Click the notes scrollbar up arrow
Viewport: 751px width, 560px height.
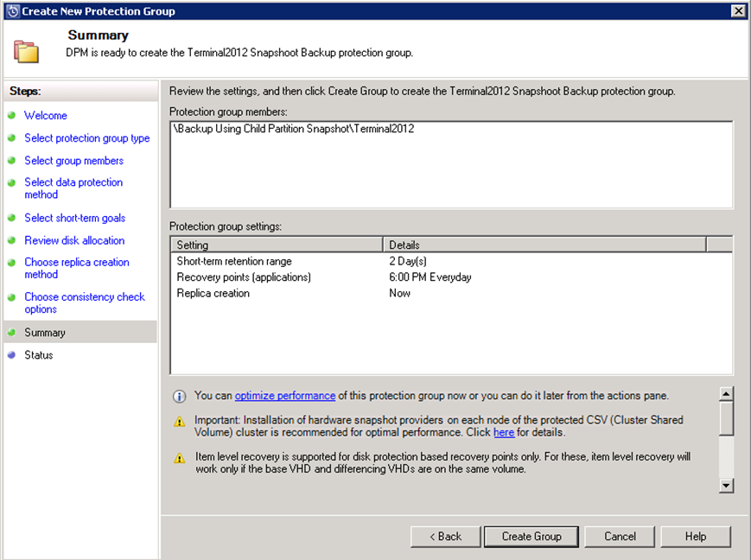tap(726, 394)
